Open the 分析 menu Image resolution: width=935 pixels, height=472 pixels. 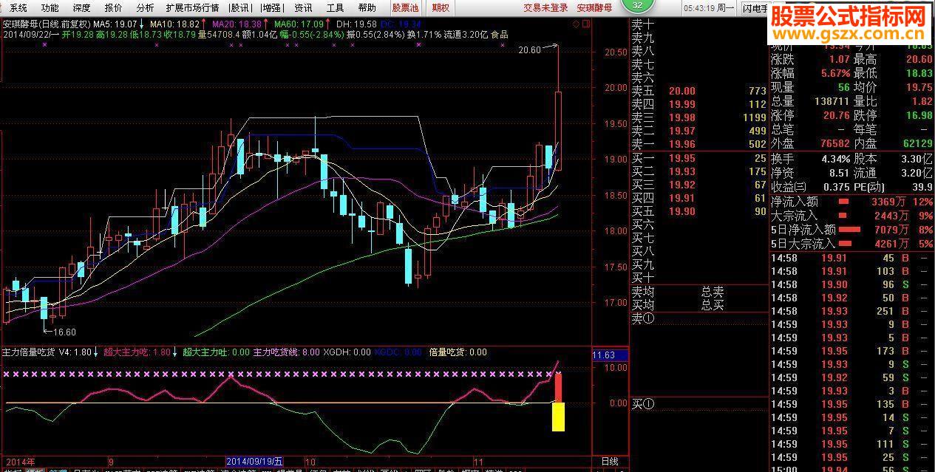coord(145,7)
